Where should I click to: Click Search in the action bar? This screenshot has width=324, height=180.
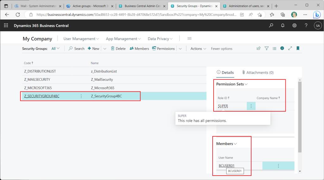77,49
